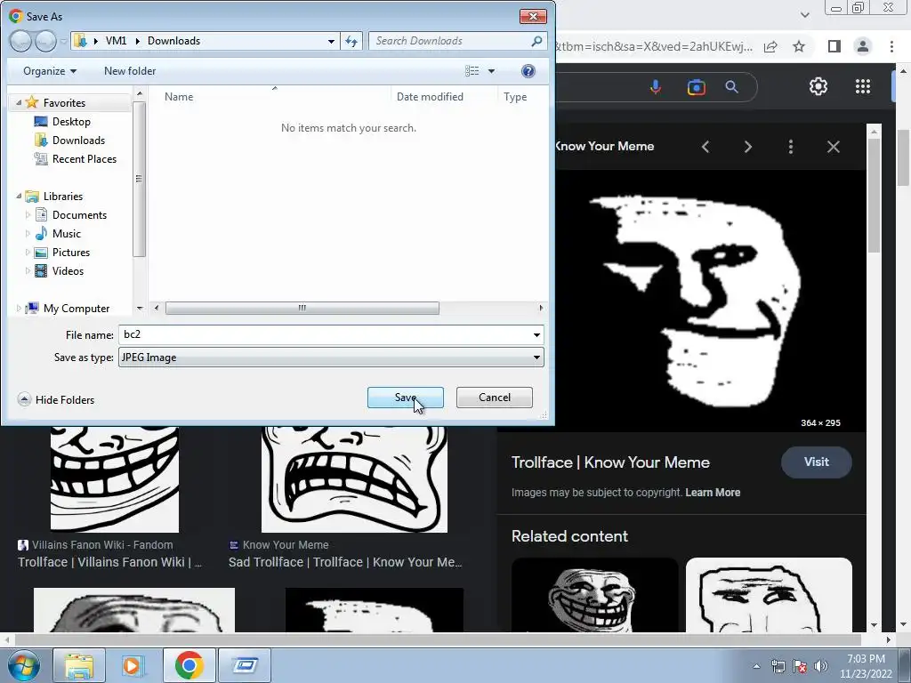The width and height of the screenshot is (911, 683).
Task: Open the view options dropdown arrow
Action: pos(491,71)
